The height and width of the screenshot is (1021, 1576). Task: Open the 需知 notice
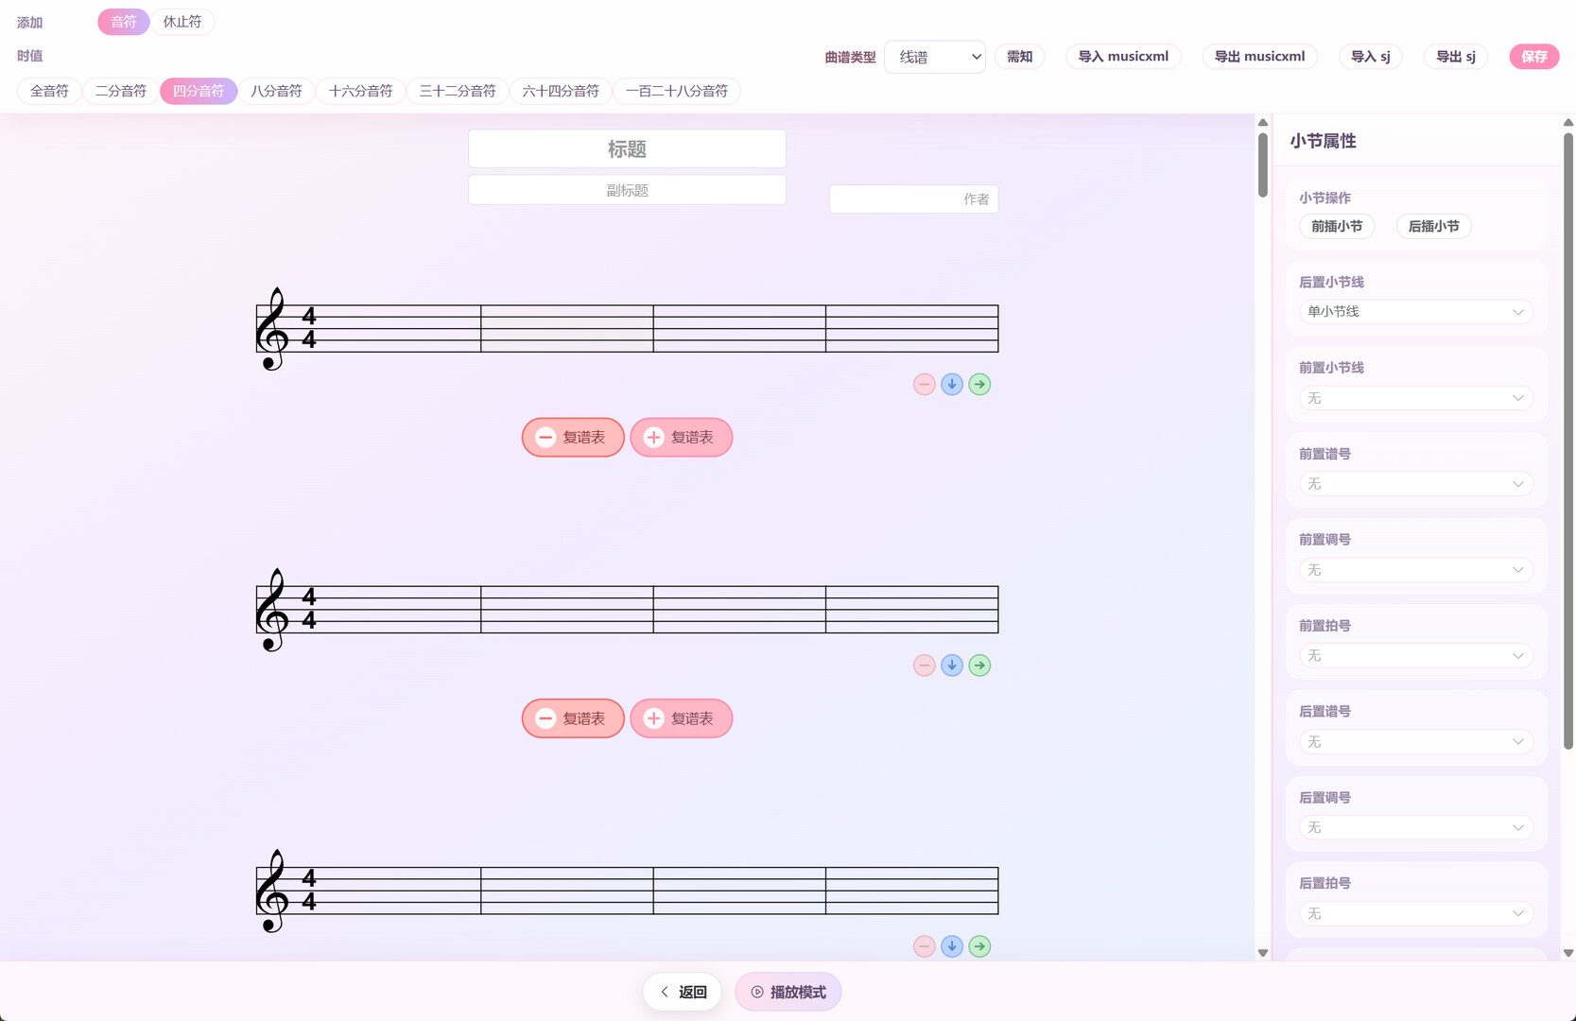[1019, 57]
